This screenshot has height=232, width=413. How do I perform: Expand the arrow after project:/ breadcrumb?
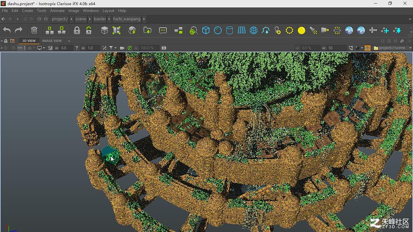click(72, 19)
